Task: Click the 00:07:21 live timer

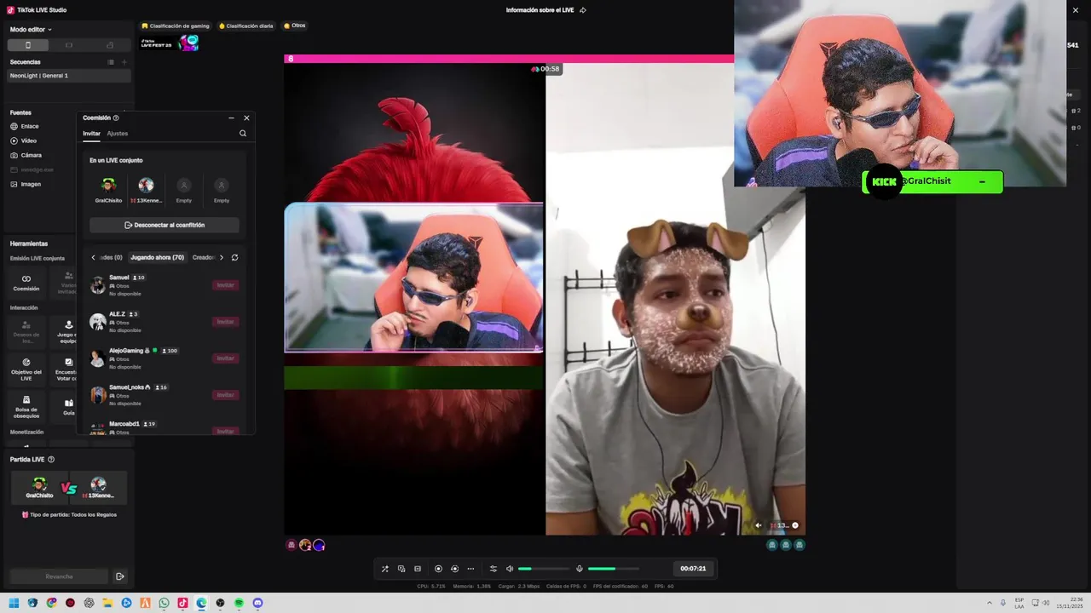Action: point(693,569)
